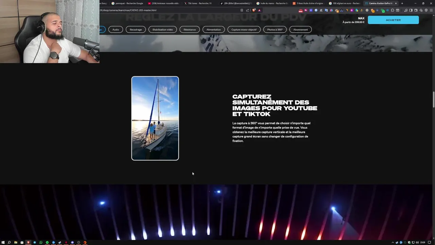435x245 pixels.
Task: Open Telegram from the taskbar
Action: [x=35, y=243]
